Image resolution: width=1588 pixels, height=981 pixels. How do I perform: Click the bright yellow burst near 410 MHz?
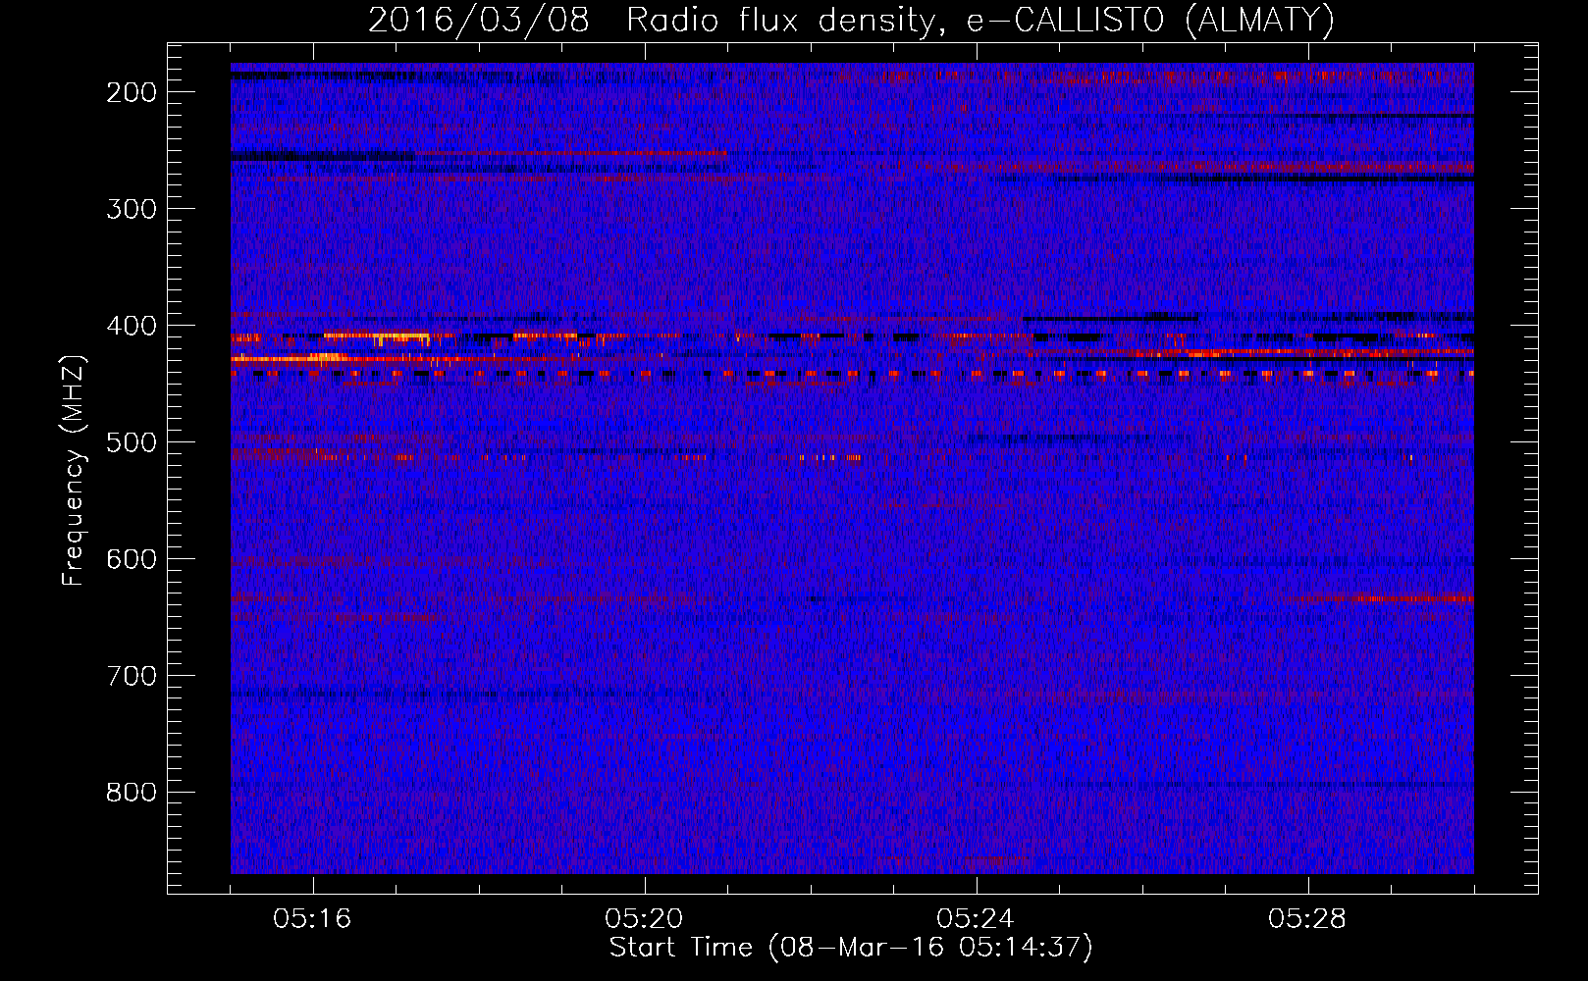pyautogui.click(x=377, y=336)
